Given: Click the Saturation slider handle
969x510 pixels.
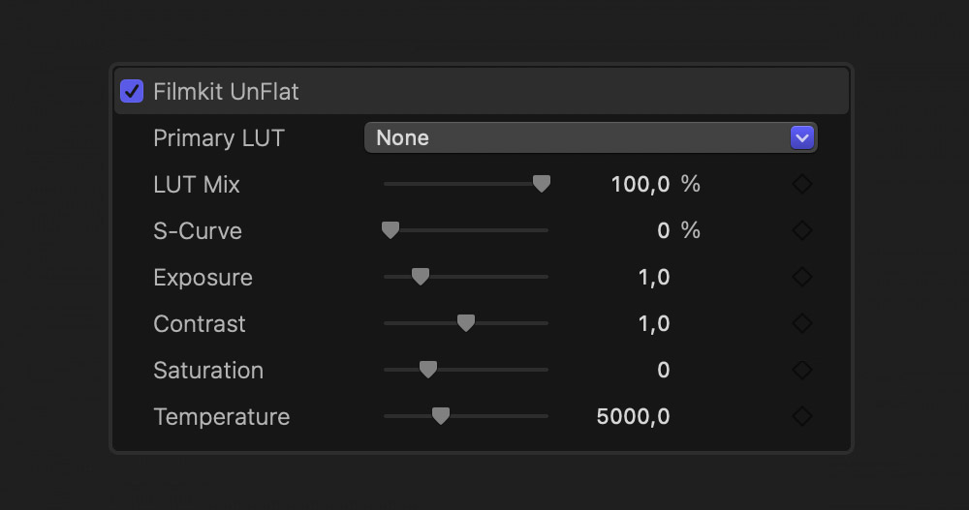Looking at the screenshot, I should click(x=428, y=369).
